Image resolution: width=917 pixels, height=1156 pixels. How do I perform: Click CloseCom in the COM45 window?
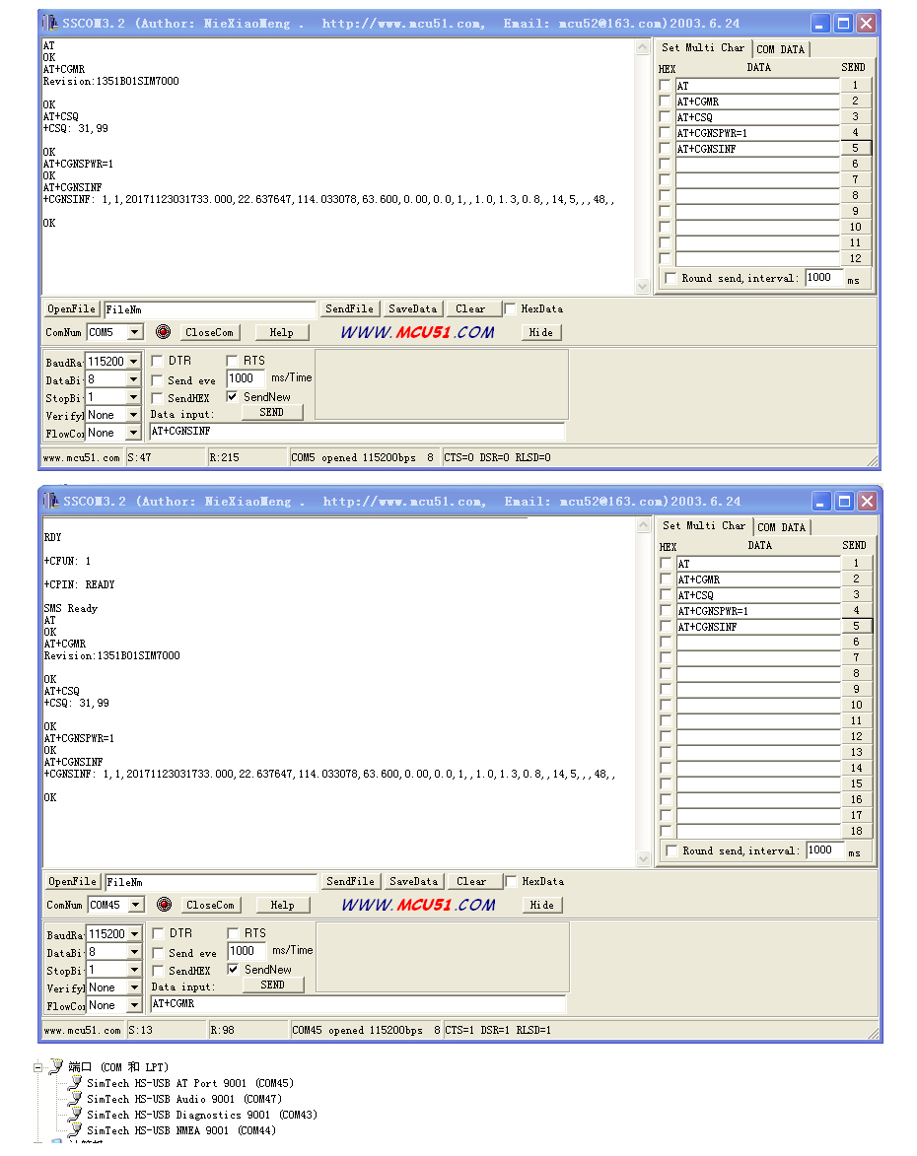click(x=210, y=905)
